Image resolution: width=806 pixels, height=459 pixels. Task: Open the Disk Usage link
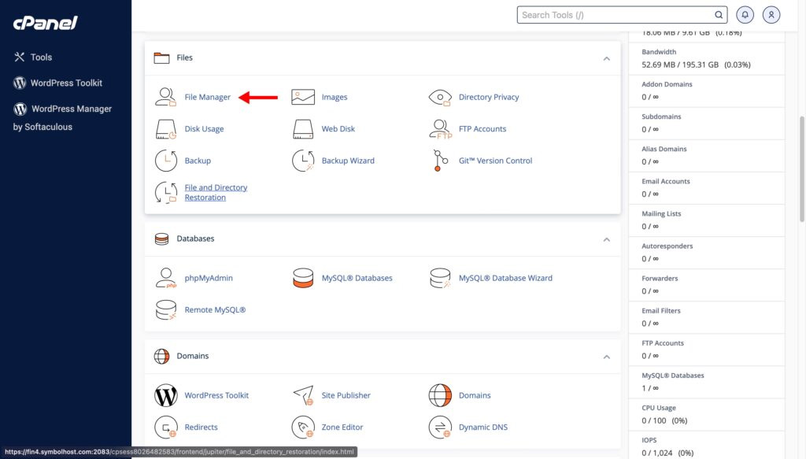(x=204, y=129)
